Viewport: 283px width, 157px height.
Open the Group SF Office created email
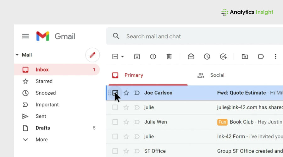(250, 151)
